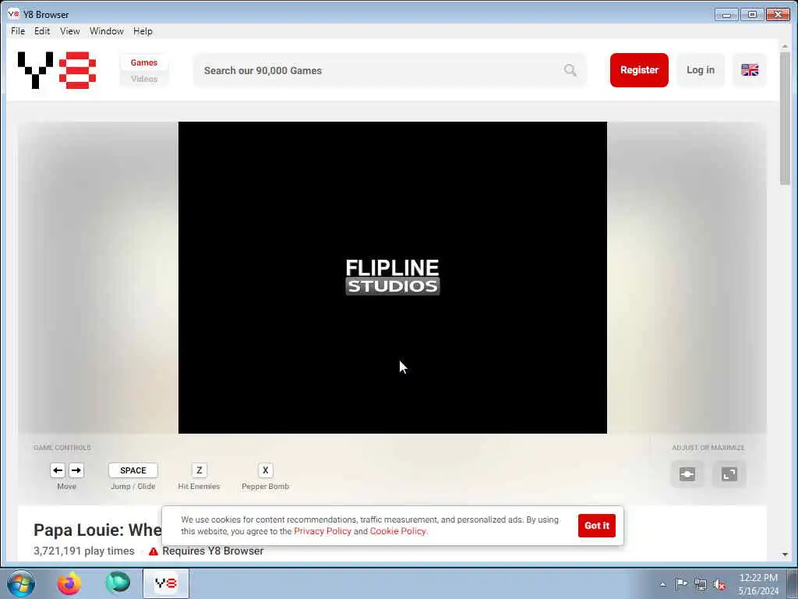
Task: Click the Flipline Studios game screen
Action: (393, 278)
